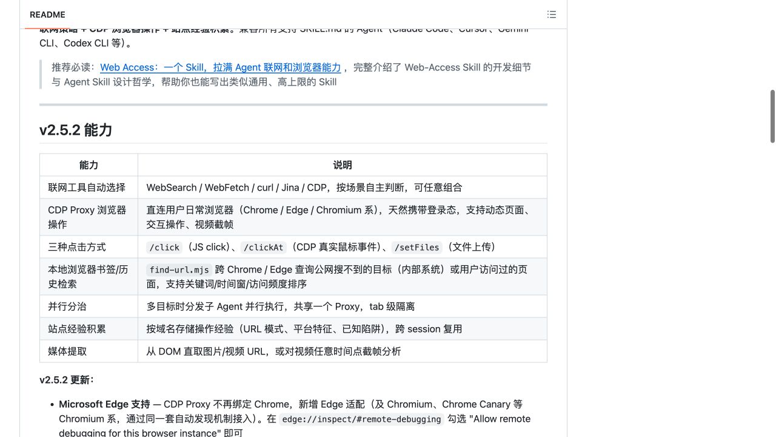The height and width of the screenshot is (437, 776).
Task: Click the "推荐必读：" quote text
Action: coord(75,67)
